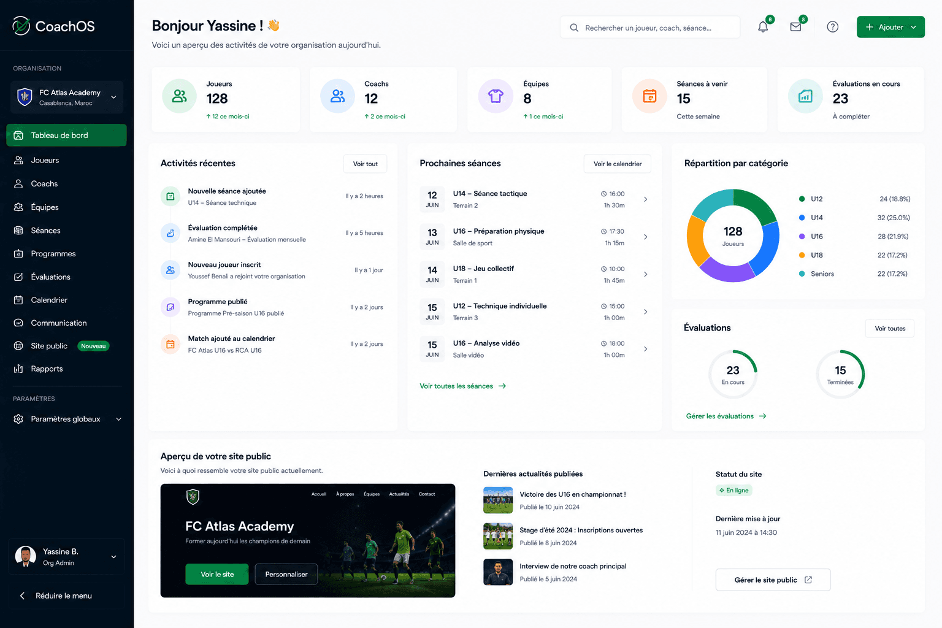Click the Personnaliser button

pos(286,574)
